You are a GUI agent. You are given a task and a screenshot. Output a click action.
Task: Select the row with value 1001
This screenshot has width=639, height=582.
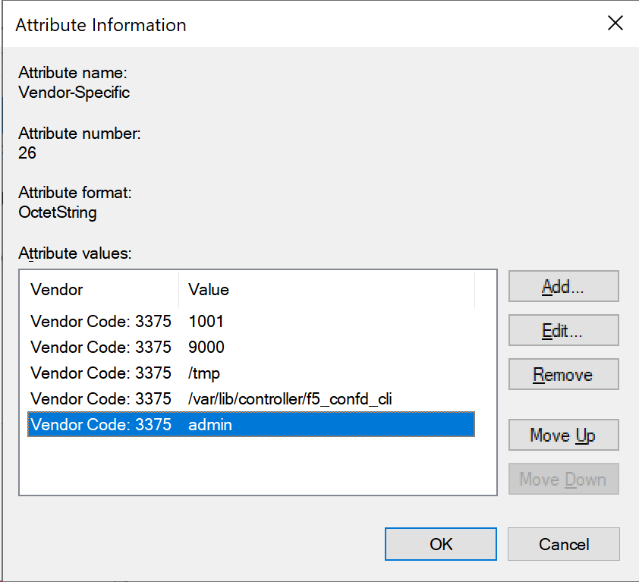(x=152, y=321)
